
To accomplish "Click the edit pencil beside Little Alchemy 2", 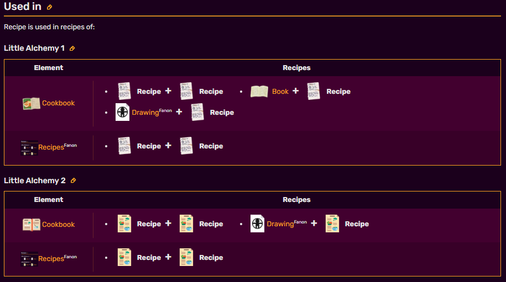I will (73, 180).
